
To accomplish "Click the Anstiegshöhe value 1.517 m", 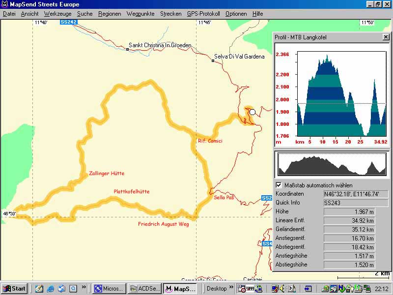I will coord(349,256).
